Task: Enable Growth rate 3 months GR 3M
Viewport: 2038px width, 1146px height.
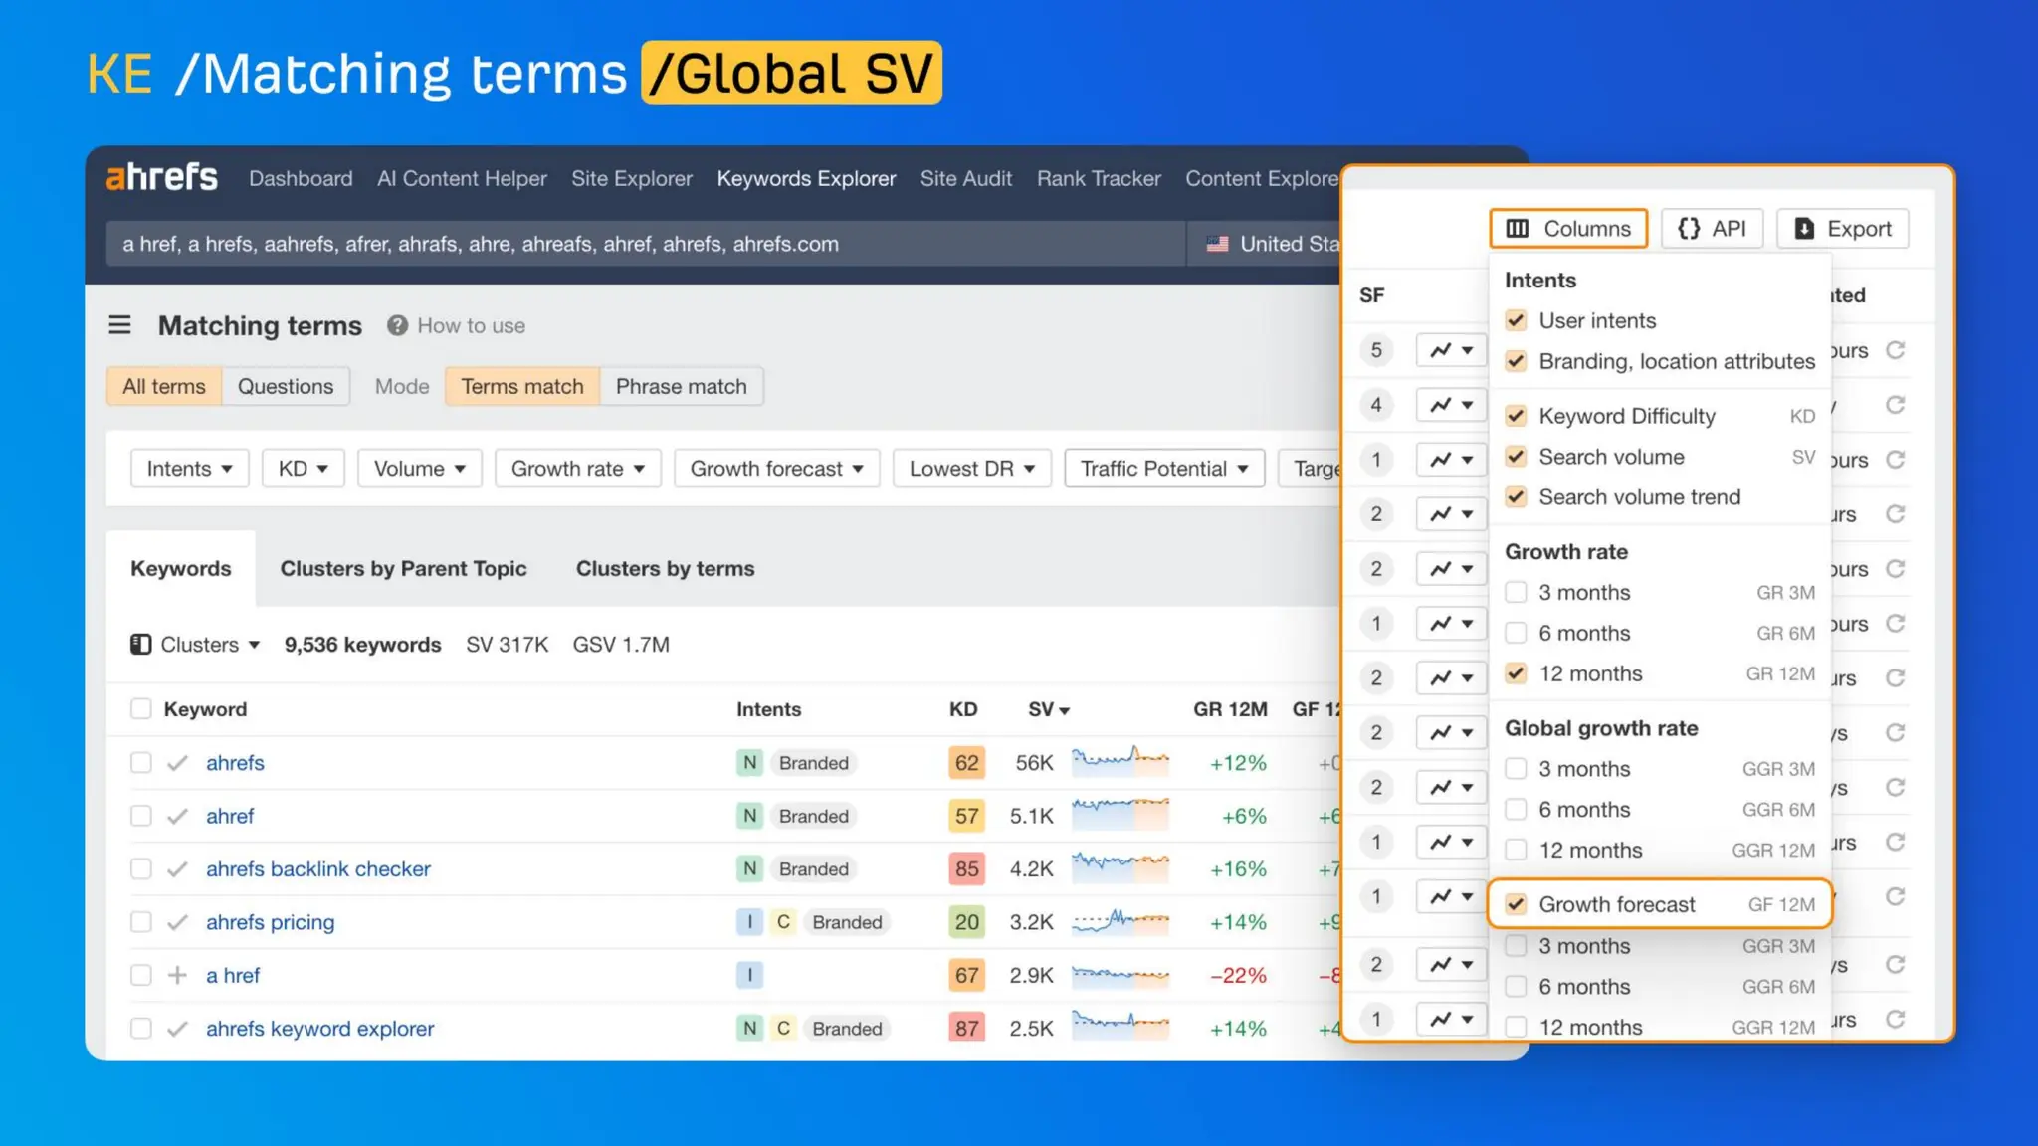Action: coord(1516,593)
